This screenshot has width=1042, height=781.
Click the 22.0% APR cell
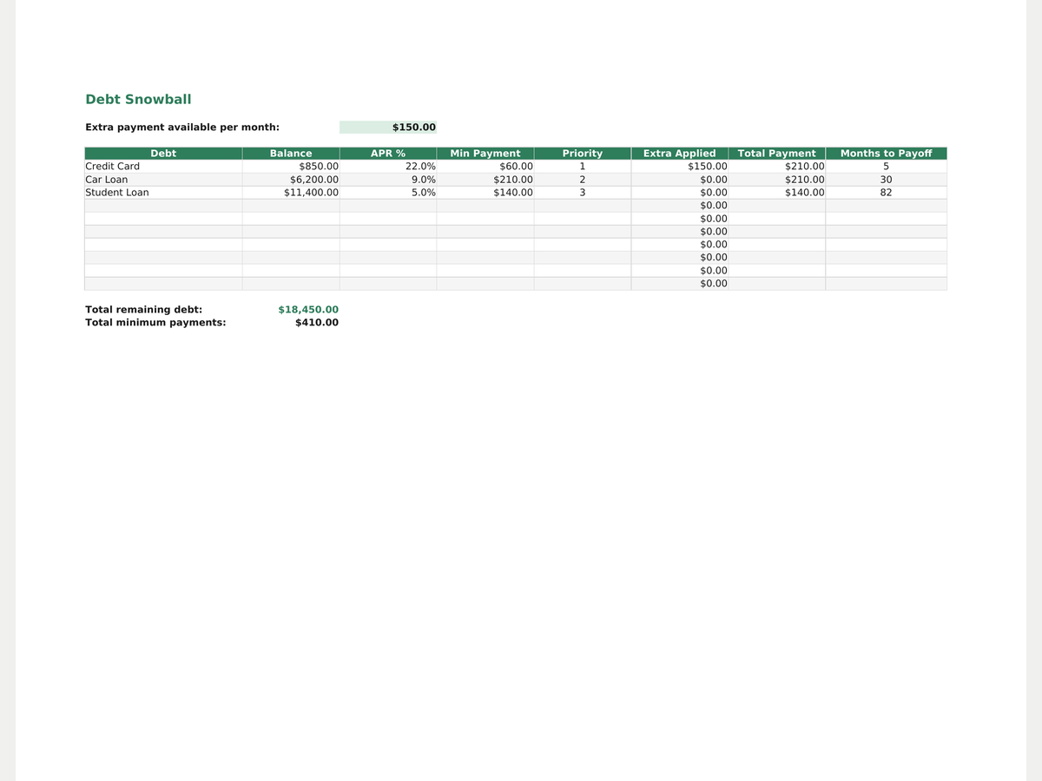(388, 167)
